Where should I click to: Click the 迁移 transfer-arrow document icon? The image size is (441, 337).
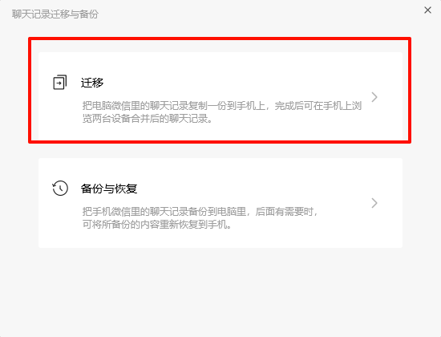(60, 82)
